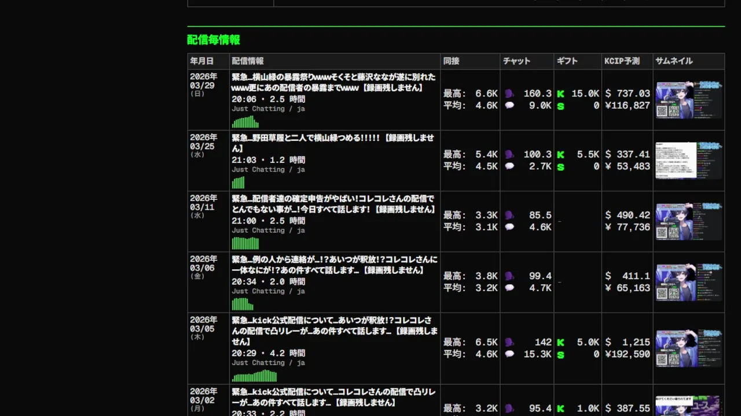Open thumbnail of the 03/11 stream
The width and height of the screenshot is (741, 416).
(689, 221)
